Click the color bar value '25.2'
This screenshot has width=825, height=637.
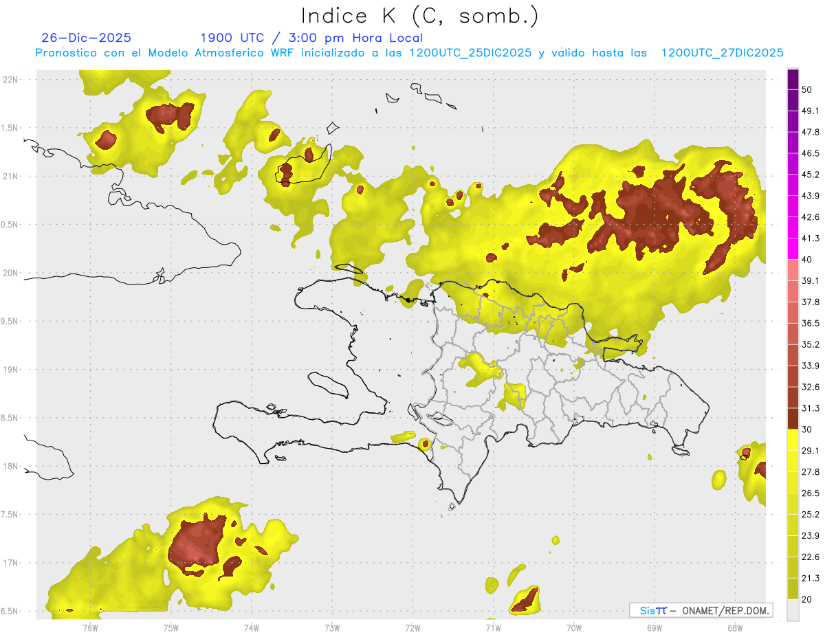[811, 515]
